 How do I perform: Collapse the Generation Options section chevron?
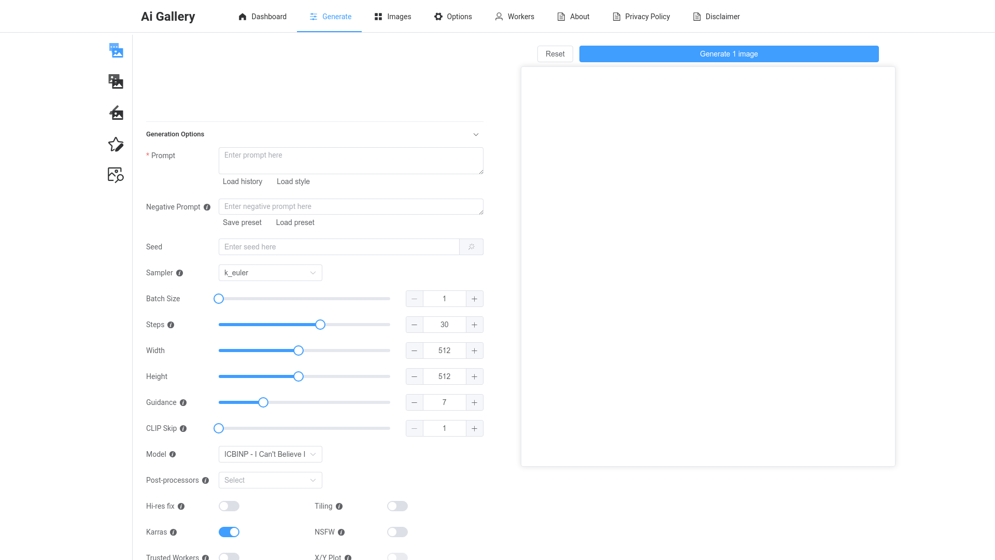[476, 135]
